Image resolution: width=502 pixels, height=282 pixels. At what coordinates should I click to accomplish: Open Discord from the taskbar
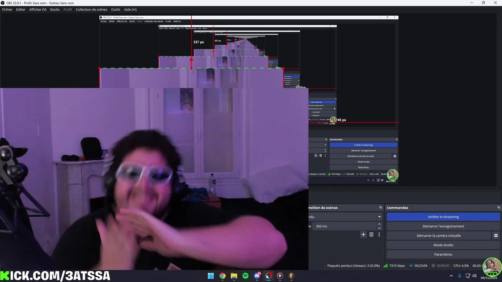click(x=257, y=276)
